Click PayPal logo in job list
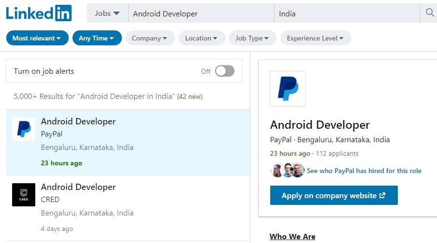 tap(24, 129)
